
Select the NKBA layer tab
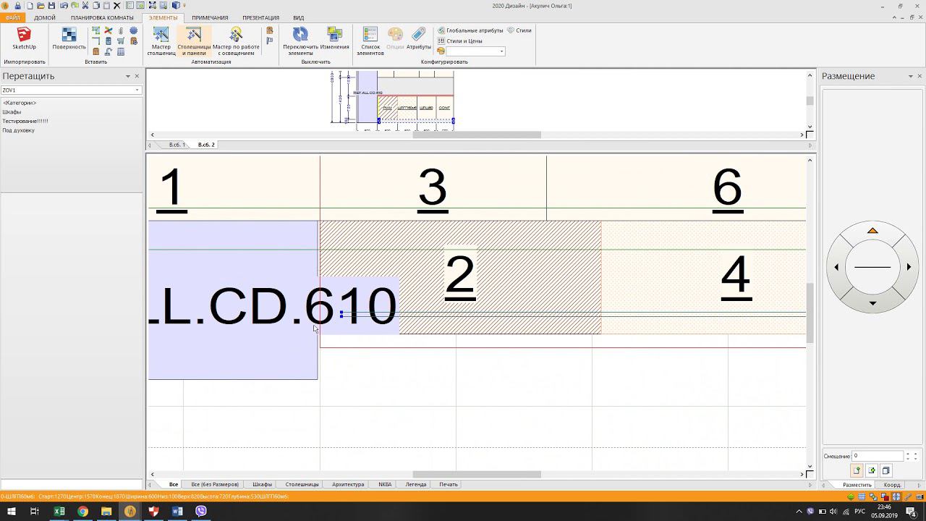tap(385, 484)
